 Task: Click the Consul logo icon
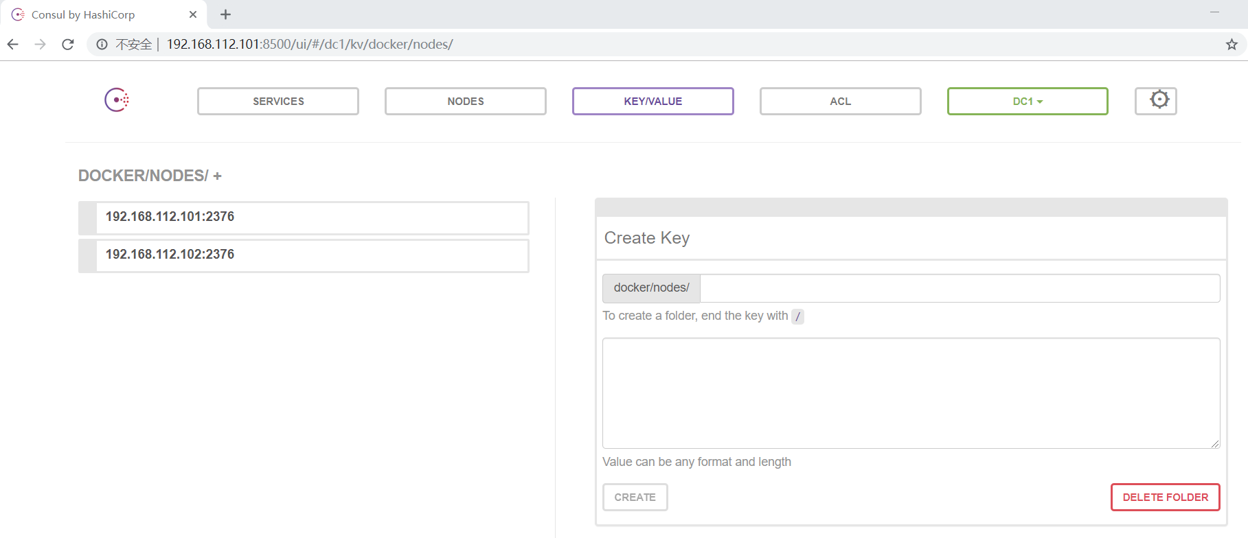(117, 100)
